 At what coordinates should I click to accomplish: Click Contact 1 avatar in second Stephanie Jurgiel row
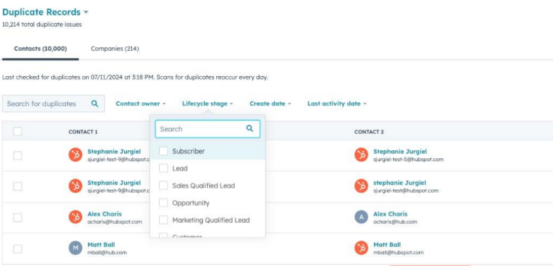click(x=75, y=186)
